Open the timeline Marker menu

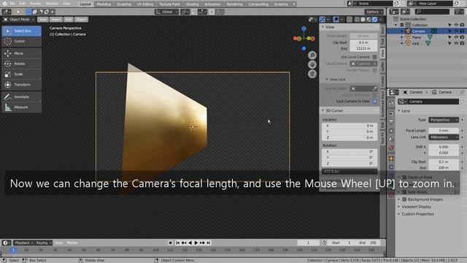[x=72, y=243]
